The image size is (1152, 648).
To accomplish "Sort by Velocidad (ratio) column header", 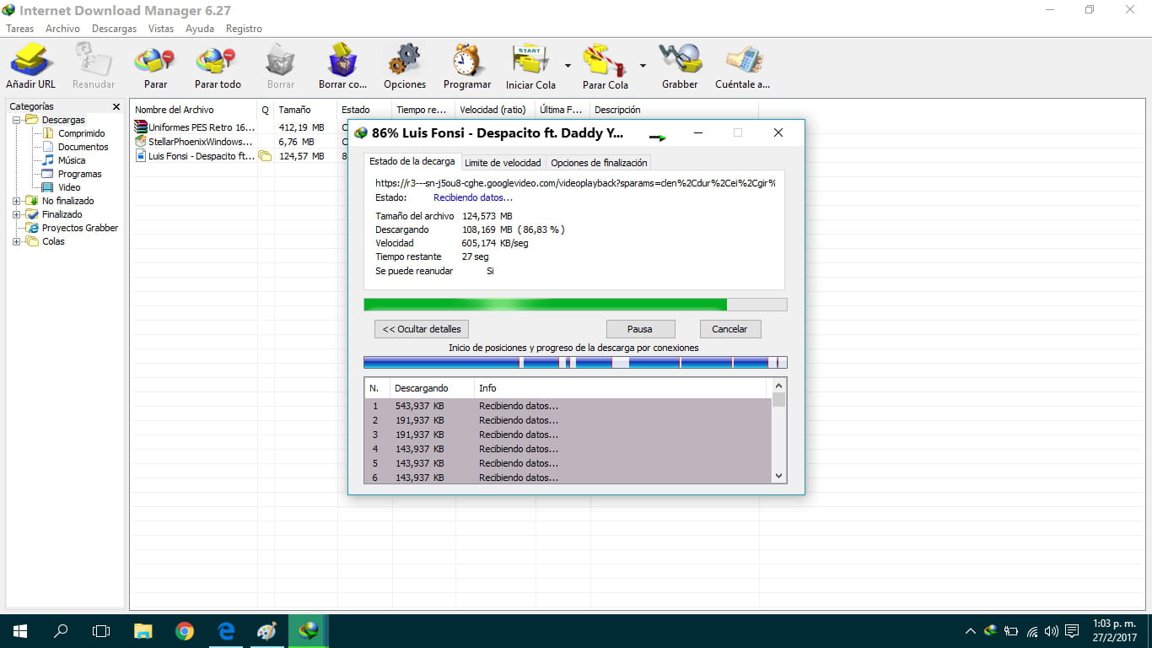I will [x=495, y=110].
